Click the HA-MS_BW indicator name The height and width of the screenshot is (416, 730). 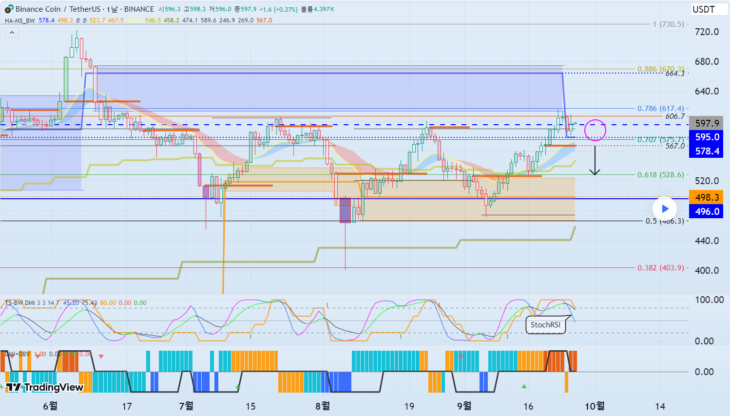(x=20, y=20)
